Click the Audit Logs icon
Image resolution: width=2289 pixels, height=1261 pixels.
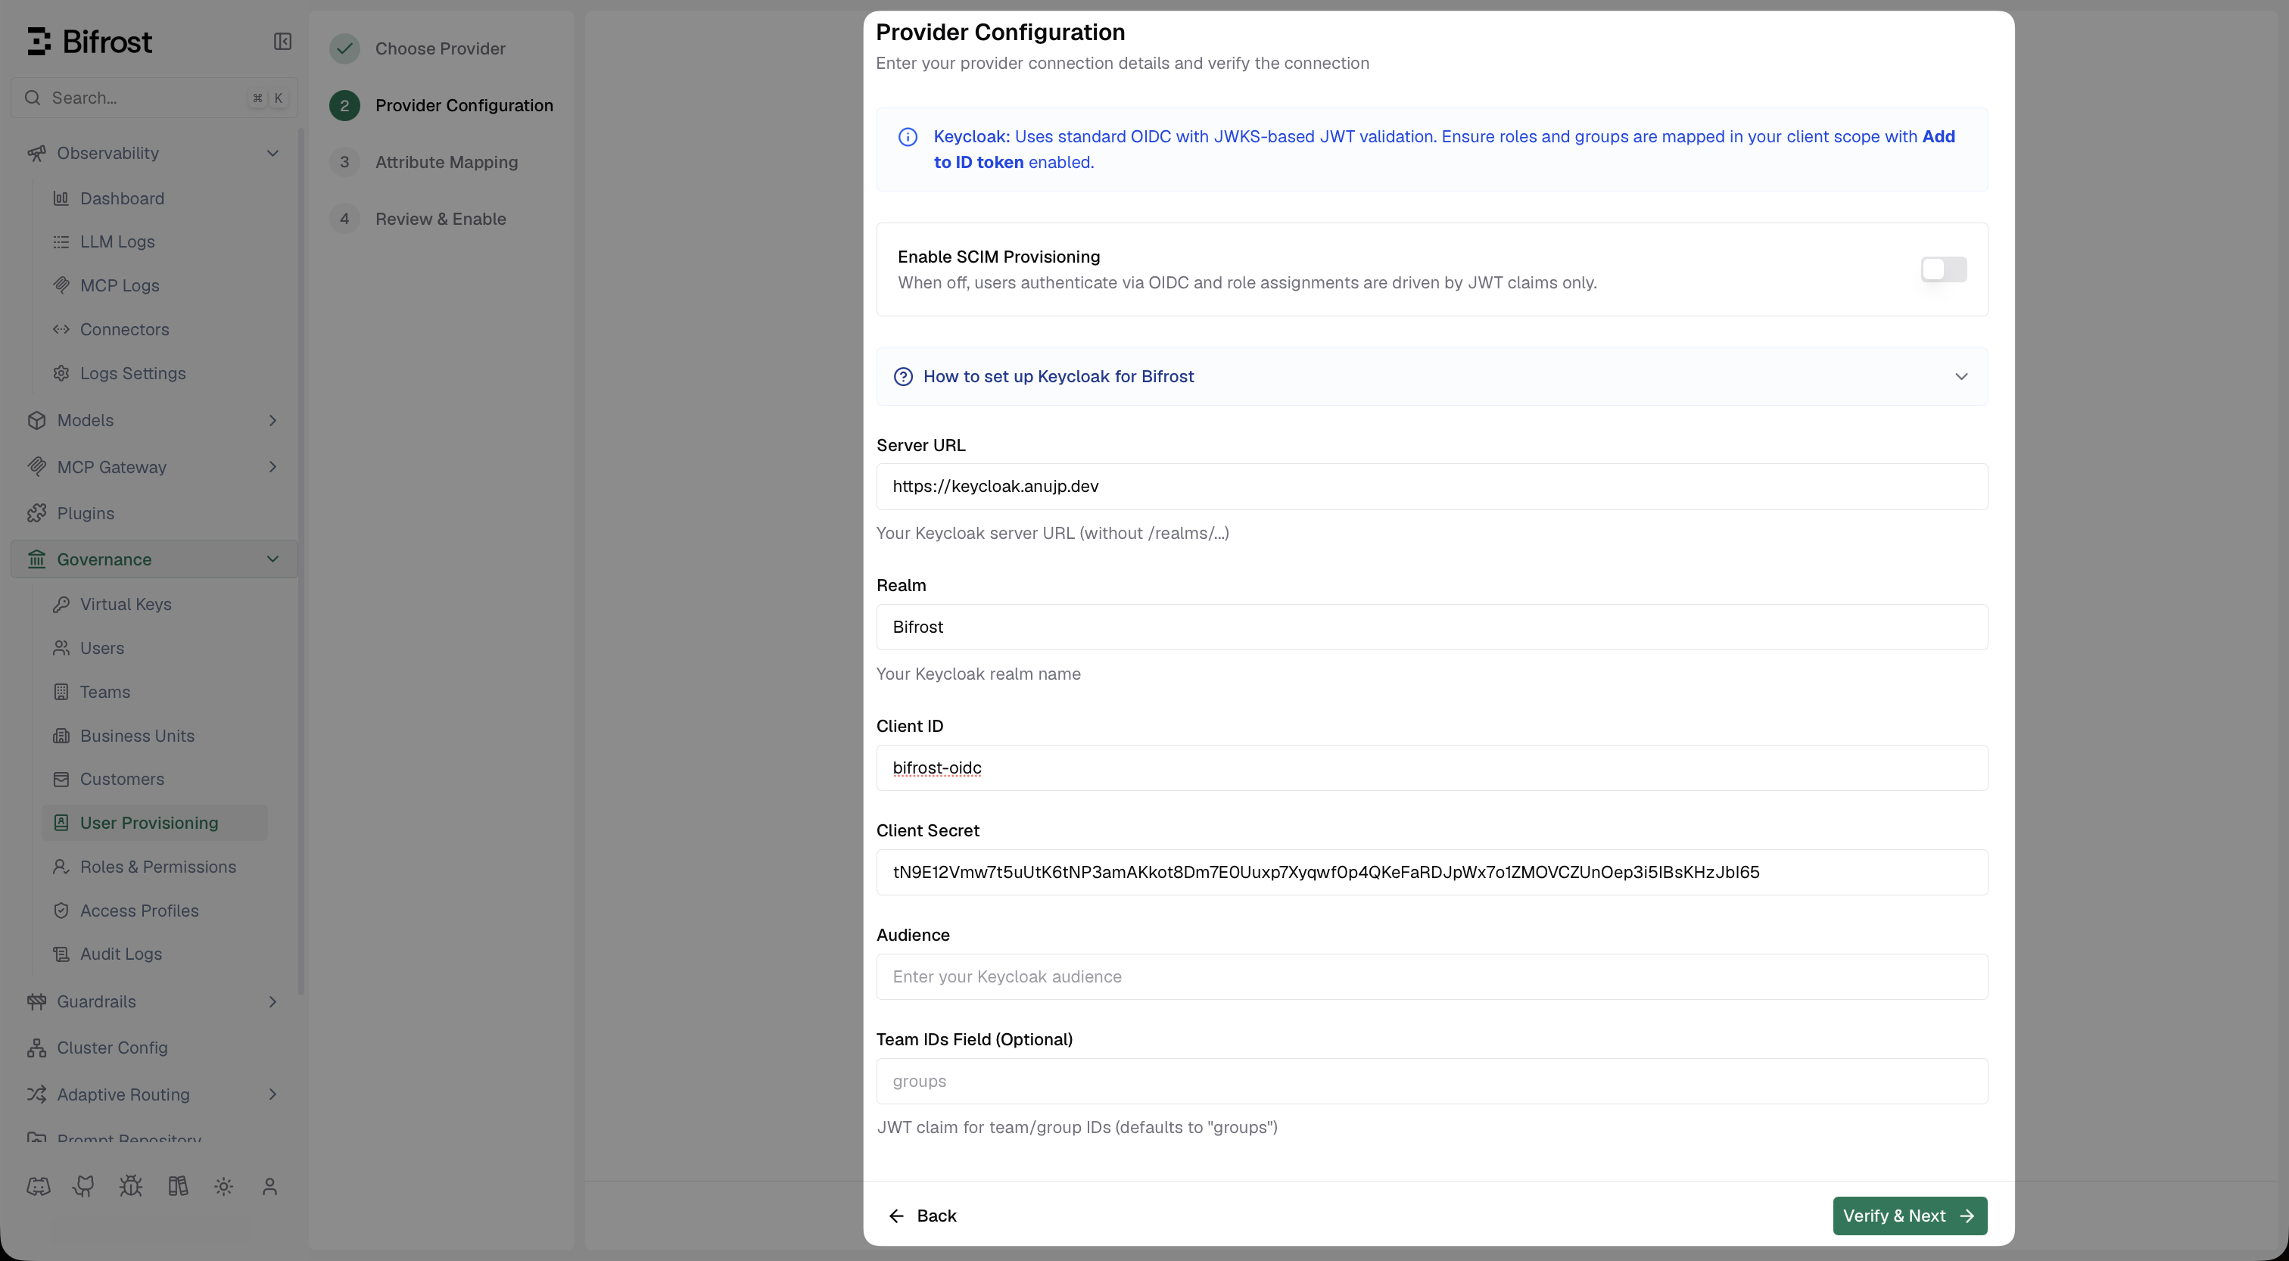(61, 954)
